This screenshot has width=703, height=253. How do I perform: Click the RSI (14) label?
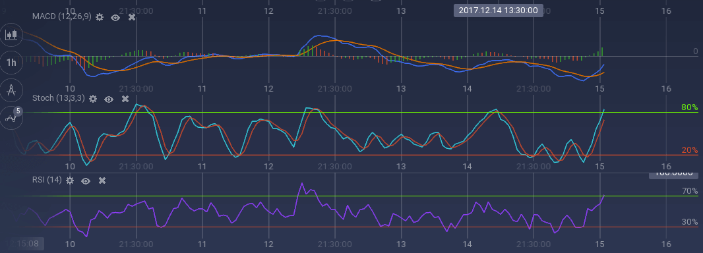pos(47,180)
